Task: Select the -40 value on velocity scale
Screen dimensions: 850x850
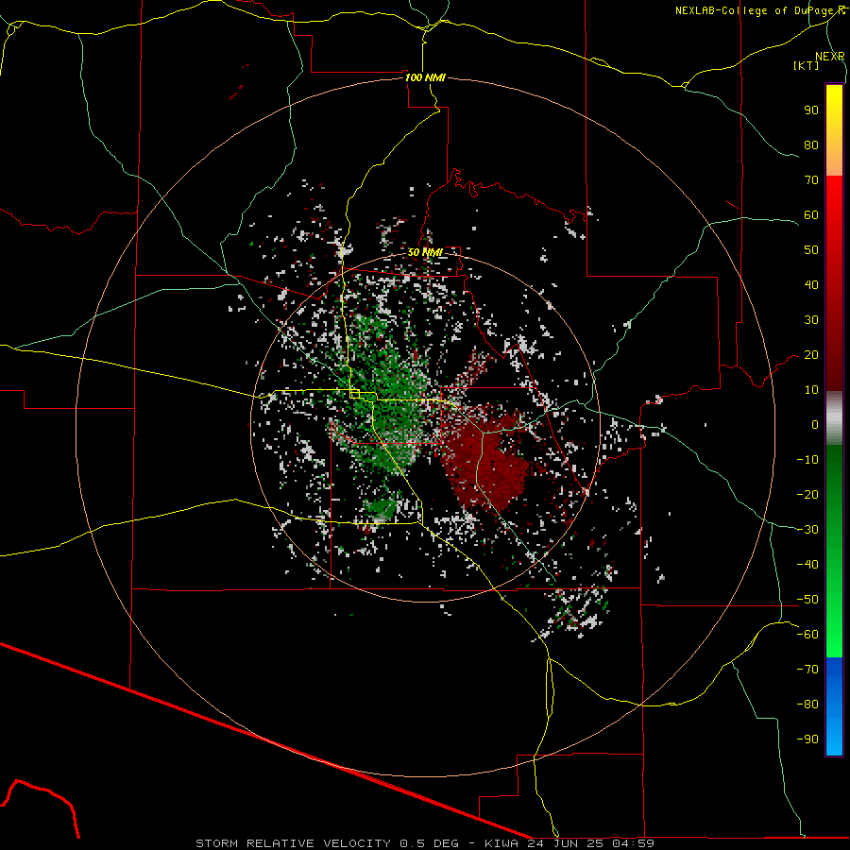Action: (807, 565)
